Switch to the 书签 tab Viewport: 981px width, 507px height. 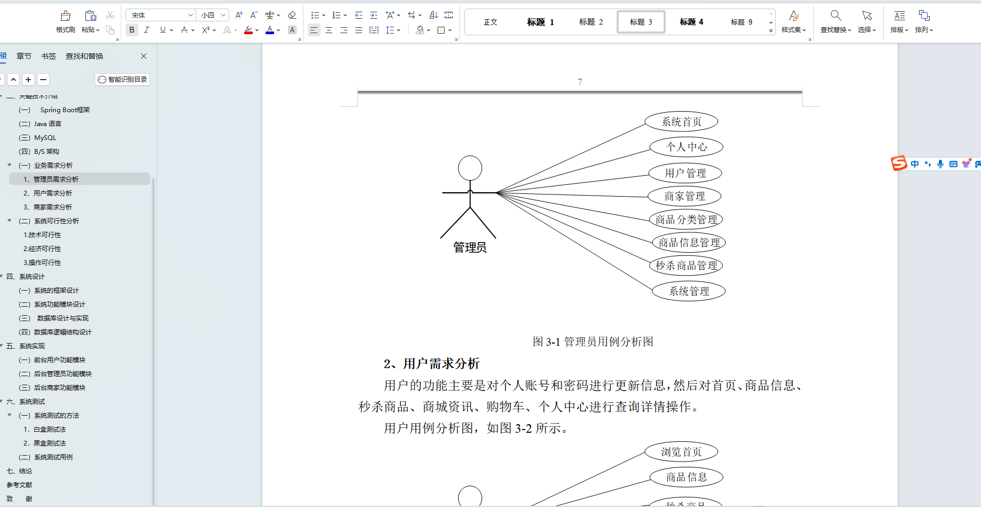click(49, 56)
